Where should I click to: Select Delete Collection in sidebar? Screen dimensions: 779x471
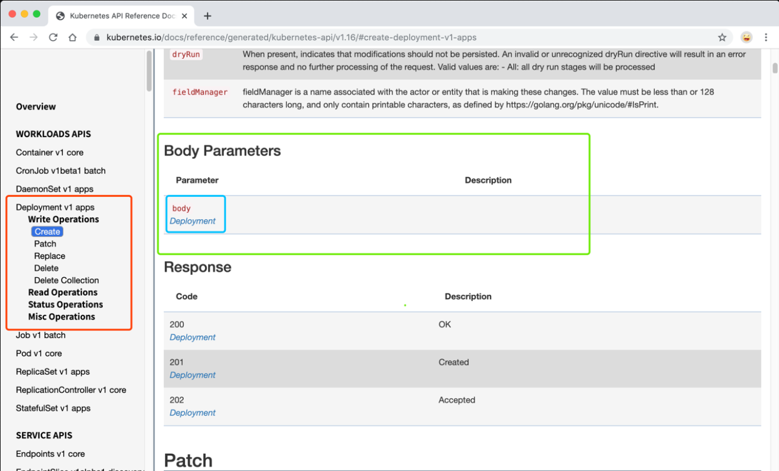tap(66, 281)
